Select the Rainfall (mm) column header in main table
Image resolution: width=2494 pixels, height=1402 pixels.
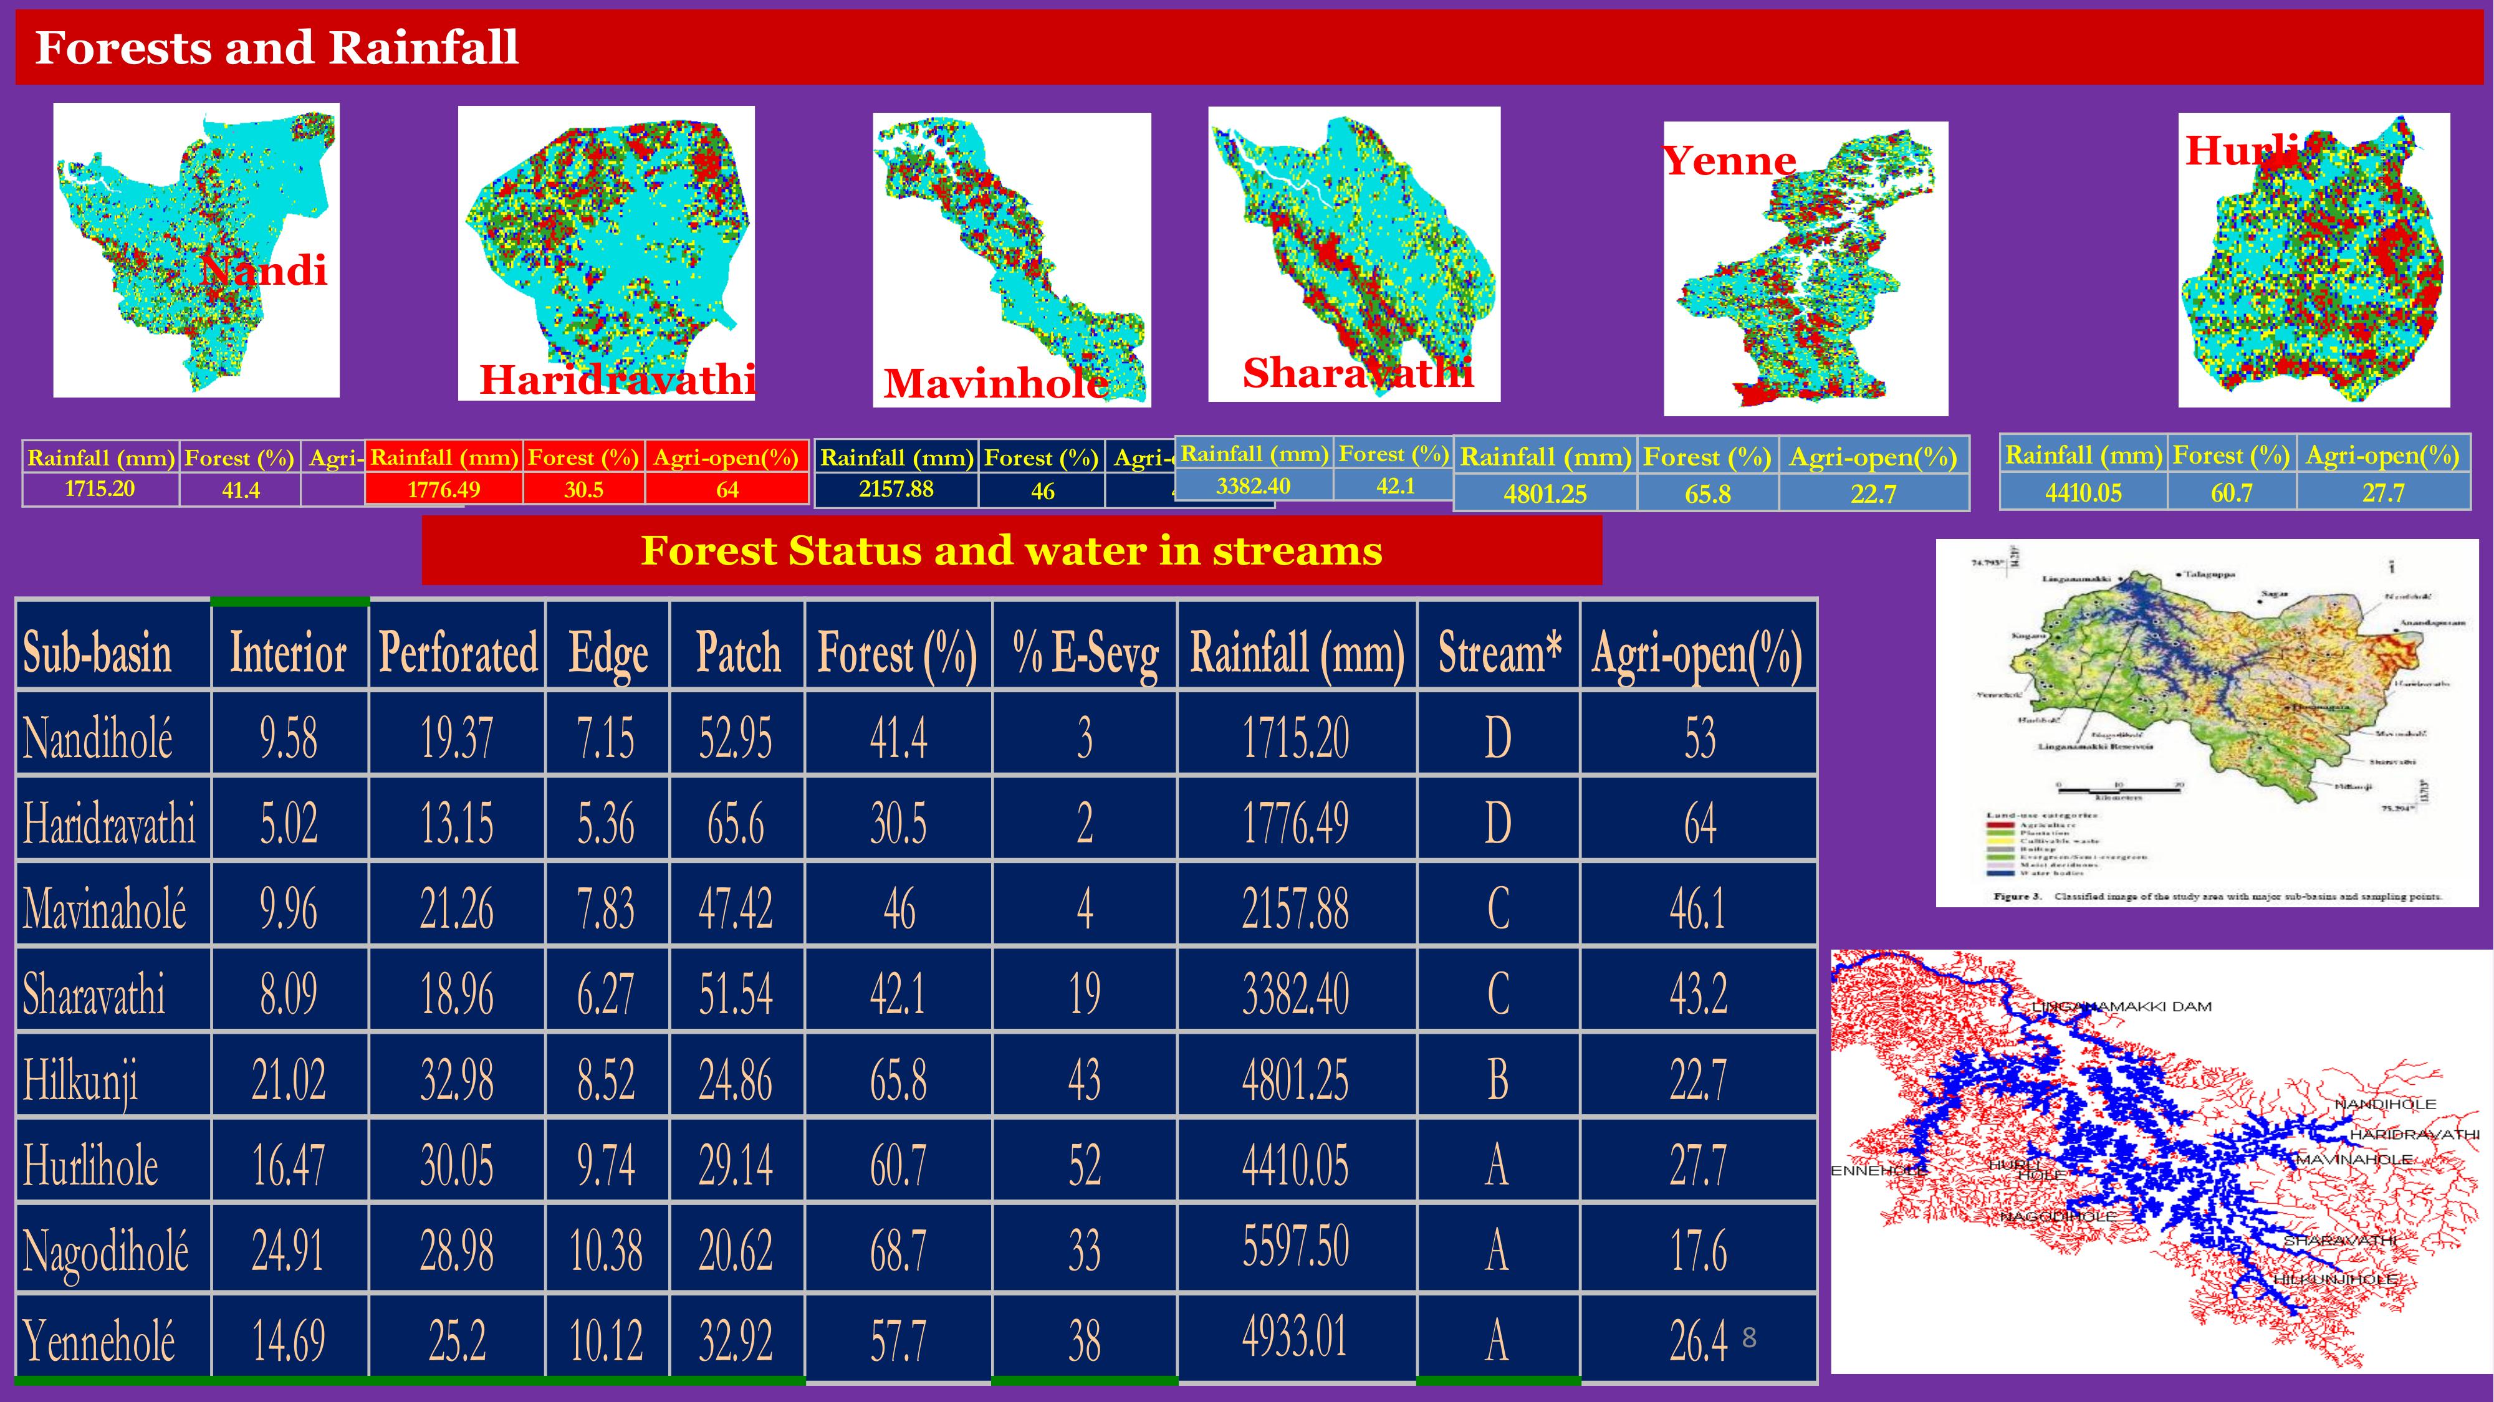pos(1297,651)
